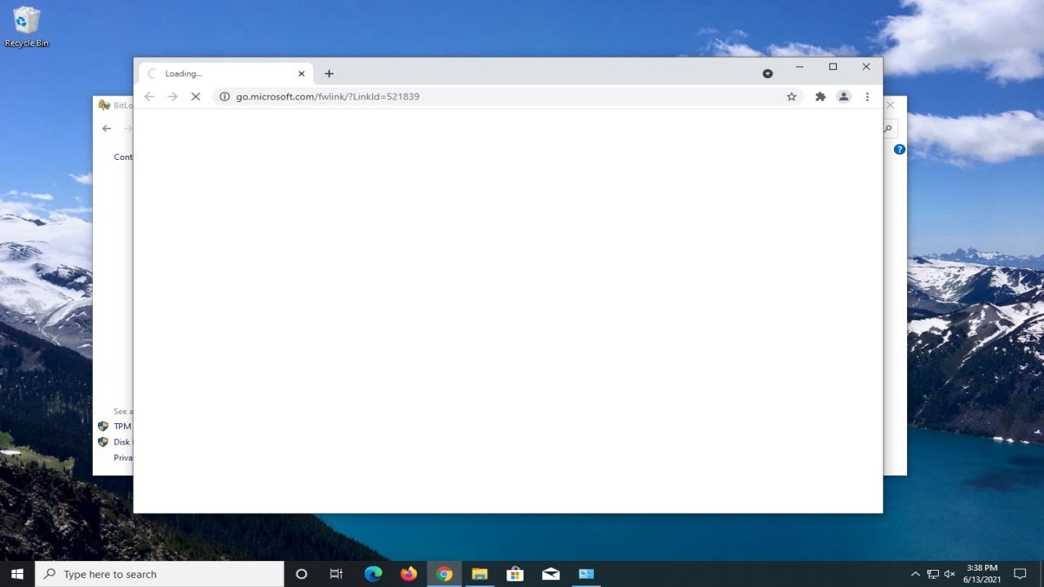Switch to Chrome on taskbar
1044x587 pixels.
coord(444,574)
